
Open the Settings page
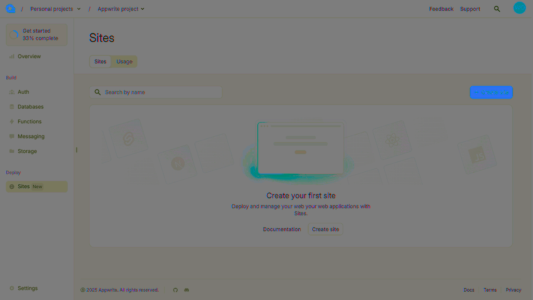click(28, 288)
